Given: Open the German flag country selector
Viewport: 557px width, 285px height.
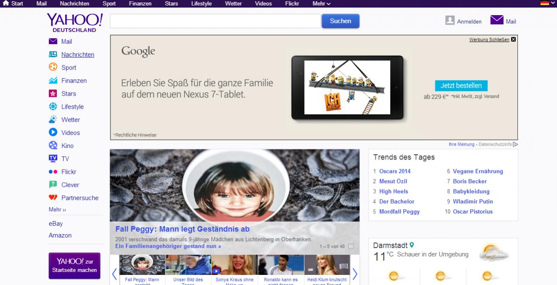Looking at the screenshot, I should (x=548, y=3).
